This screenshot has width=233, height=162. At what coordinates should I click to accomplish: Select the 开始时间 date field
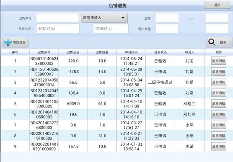click(x=58, y=28)
